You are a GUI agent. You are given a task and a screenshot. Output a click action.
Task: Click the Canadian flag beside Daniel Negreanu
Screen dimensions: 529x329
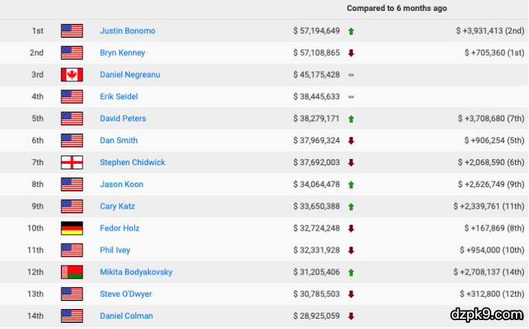pos(72,74)
